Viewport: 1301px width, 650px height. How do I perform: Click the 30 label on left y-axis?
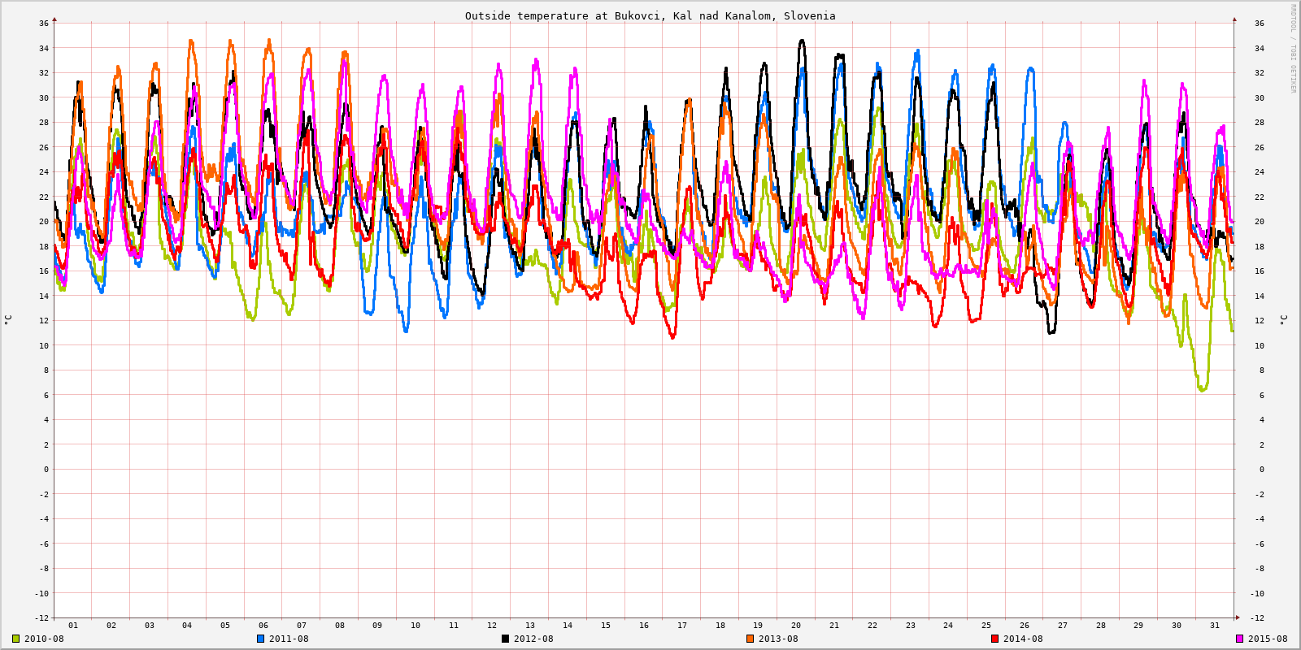(44, 97)
